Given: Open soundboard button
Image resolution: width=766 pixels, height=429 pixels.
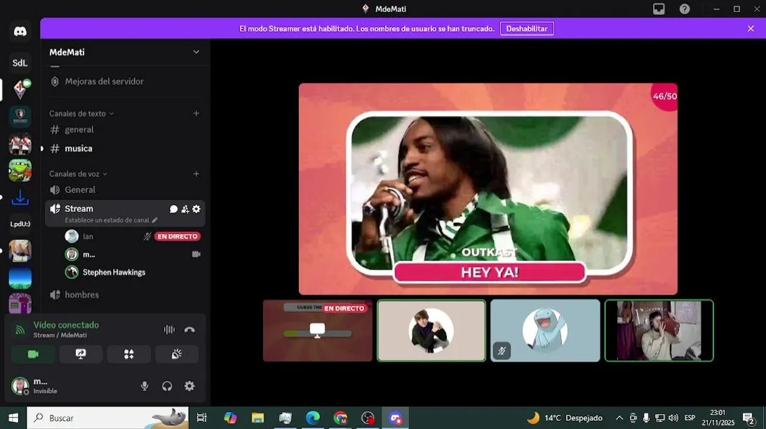Looking at the screenshot, I should tap(177, 354).
